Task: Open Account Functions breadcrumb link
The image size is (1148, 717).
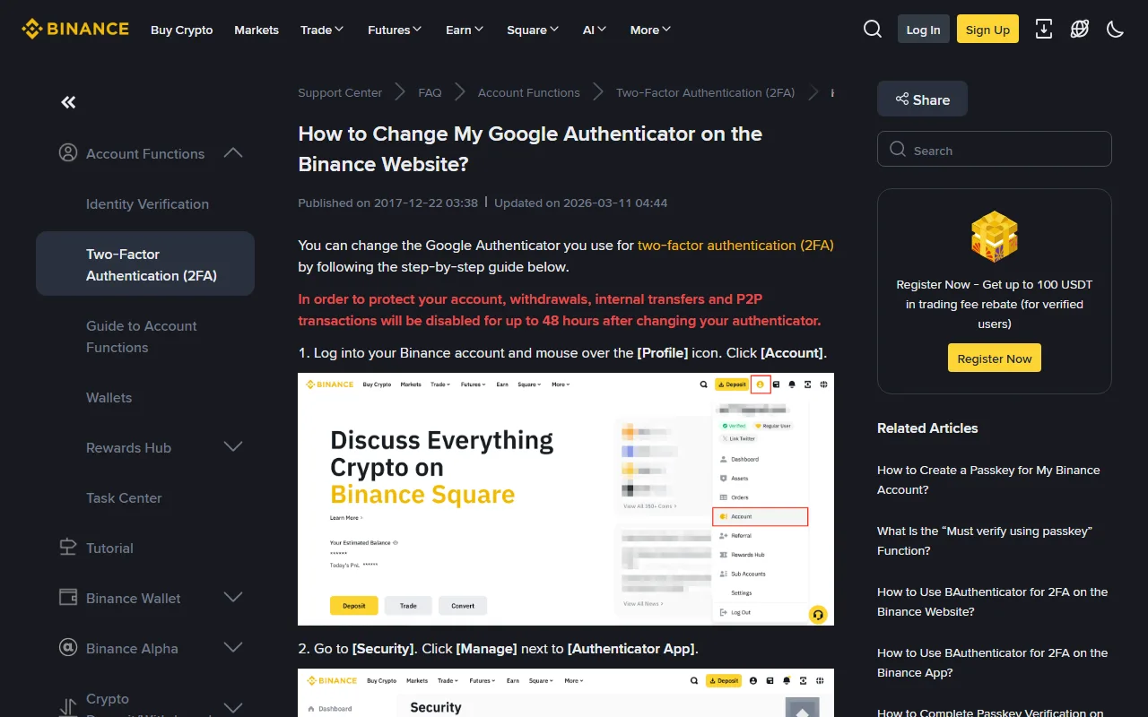Action: pyautogui.click(x=529, y=92)
